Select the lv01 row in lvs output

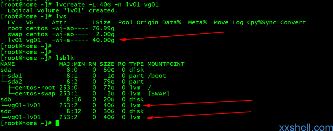pos(61,40)
